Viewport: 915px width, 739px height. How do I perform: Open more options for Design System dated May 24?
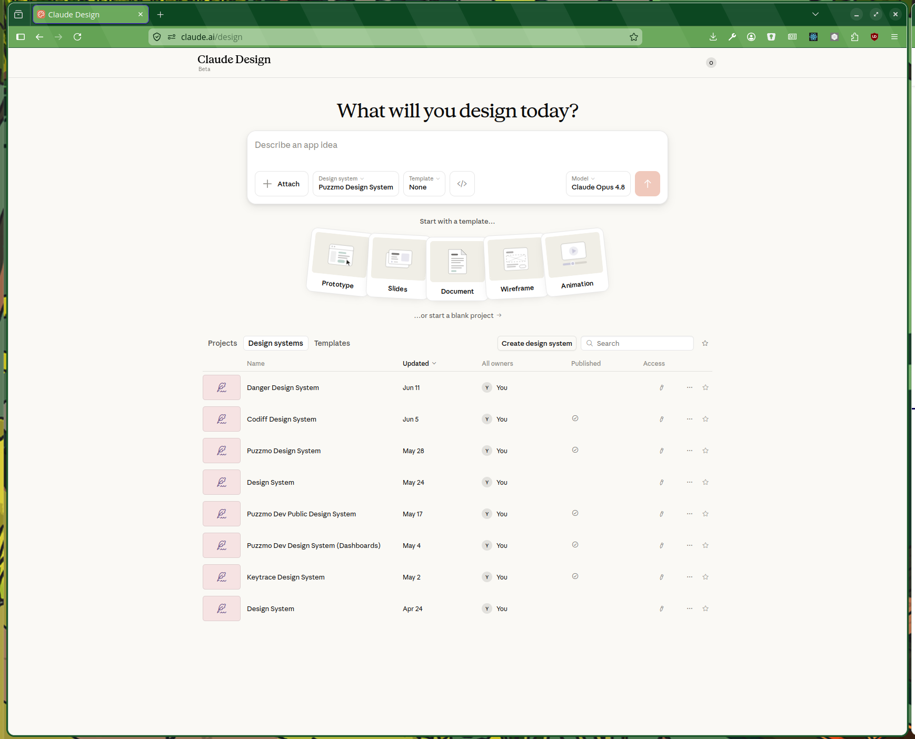pyautogui.click(x=690, y=482)
